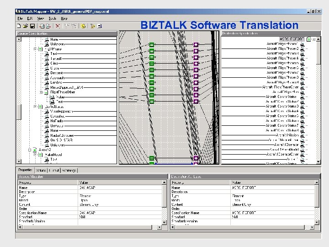
Task: Select the Approach field
Action: pos(58,78)
